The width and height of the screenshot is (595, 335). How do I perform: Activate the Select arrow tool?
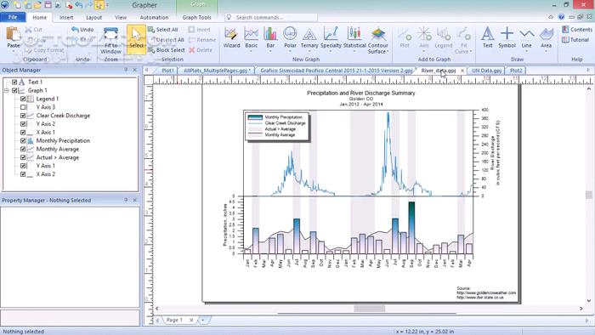(x=136, y=39)
